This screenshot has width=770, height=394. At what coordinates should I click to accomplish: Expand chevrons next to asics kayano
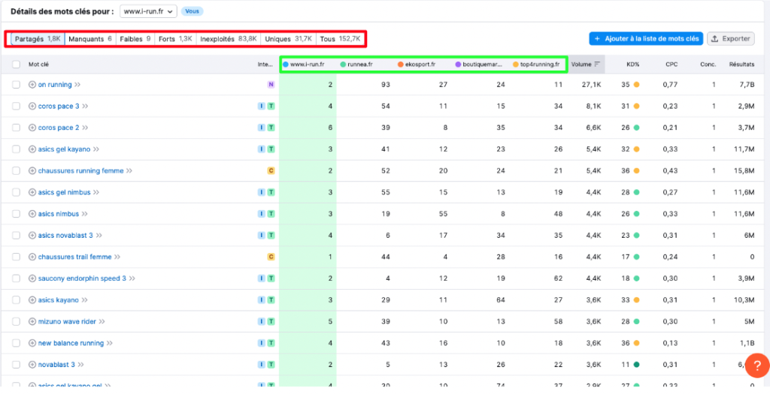tap(84, 300)
